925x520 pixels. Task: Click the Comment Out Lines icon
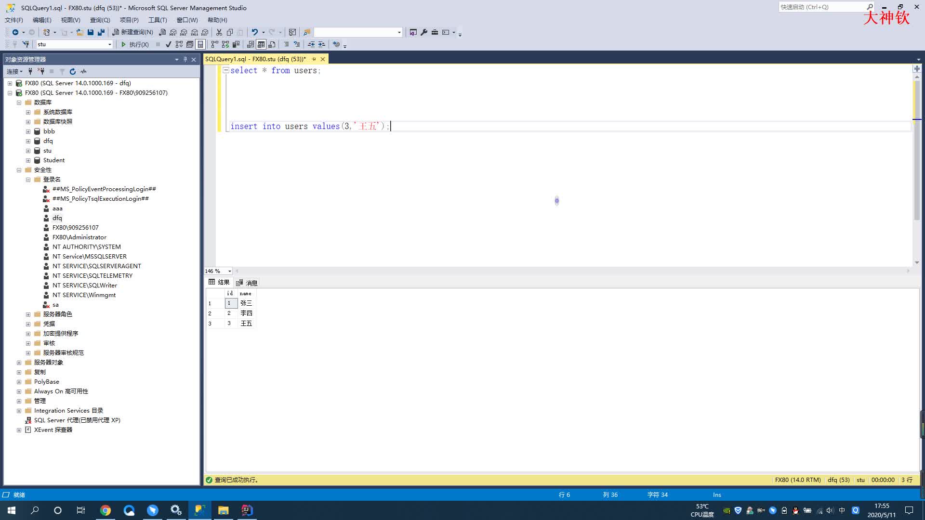(286, 44)
